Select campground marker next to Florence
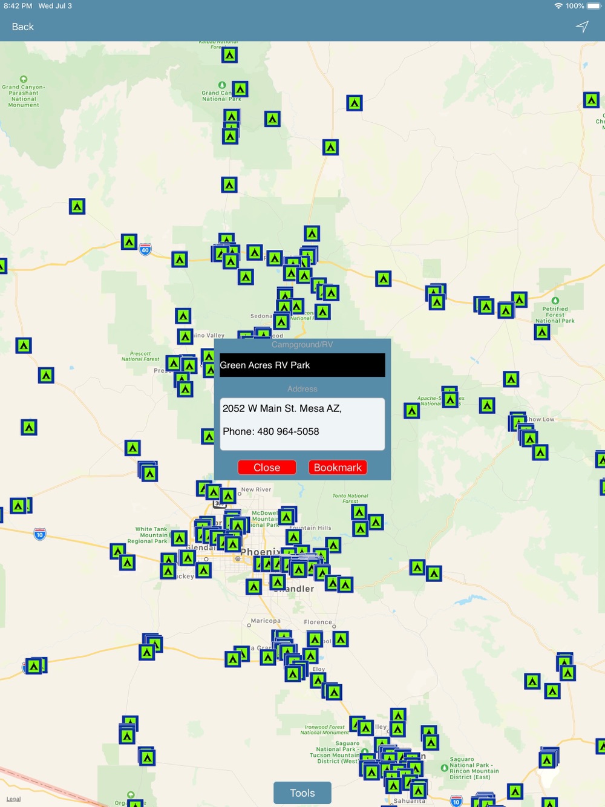 click(x=341, y=639)
